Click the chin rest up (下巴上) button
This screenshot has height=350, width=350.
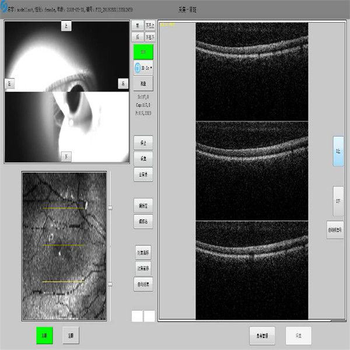[x=150, y=26]
